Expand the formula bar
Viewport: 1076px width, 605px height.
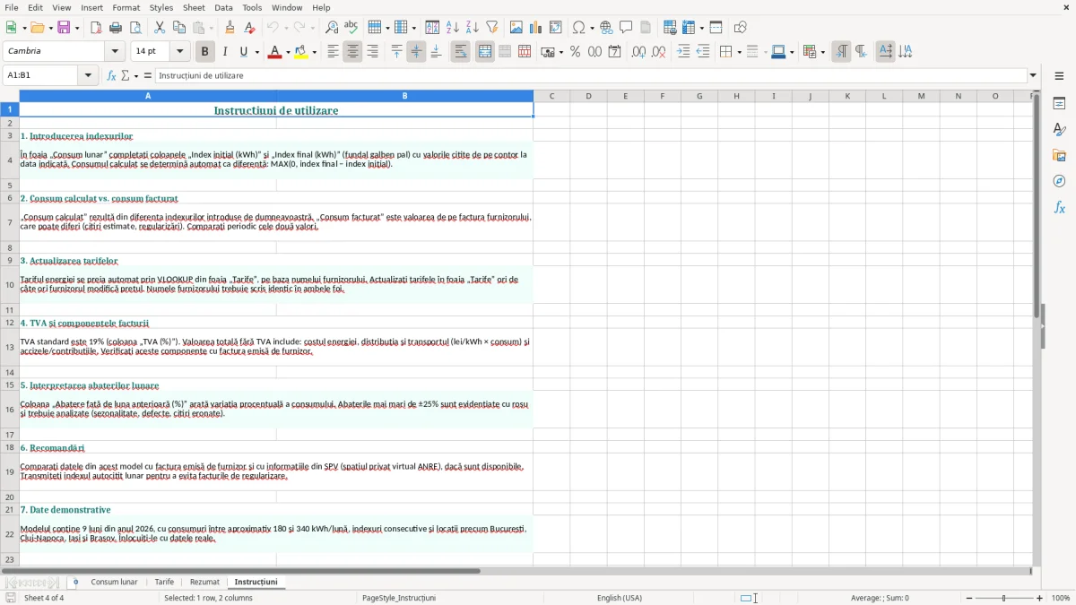coord(1033,76)
